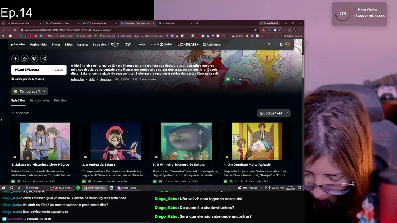Open the Séries menu item
Viewport: 397px width, 223px height.
69,45
